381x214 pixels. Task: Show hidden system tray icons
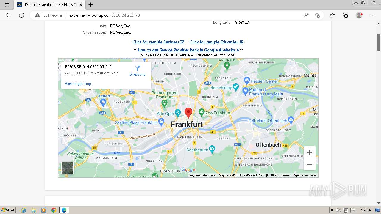(332, 210)
